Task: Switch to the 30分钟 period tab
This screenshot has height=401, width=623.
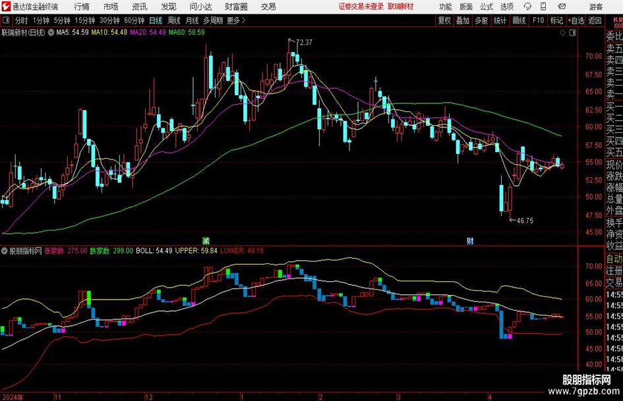Action: [109, 20]
